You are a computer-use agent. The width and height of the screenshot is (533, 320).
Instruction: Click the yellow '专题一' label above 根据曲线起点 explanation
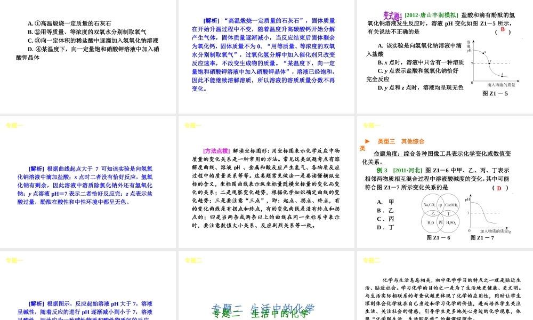(x=14, y=125)
